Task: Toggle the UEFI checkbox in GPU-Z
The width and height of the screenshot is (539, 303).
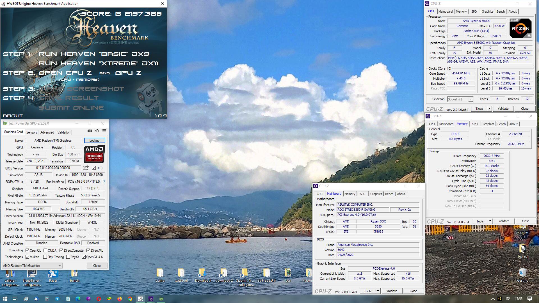Action: tap(94, 168)
